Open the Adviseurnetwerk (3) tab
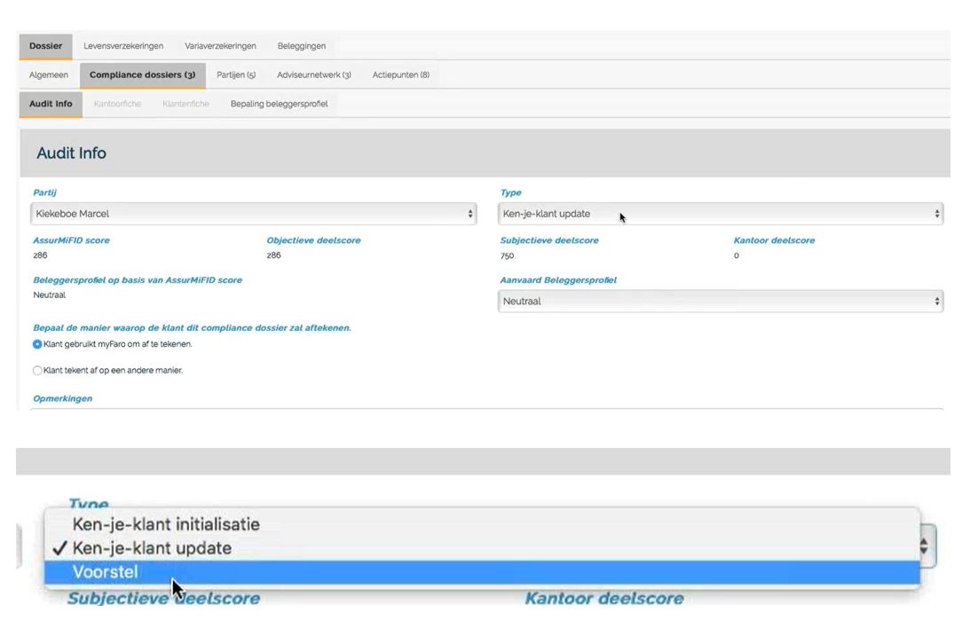 (314, 75)
